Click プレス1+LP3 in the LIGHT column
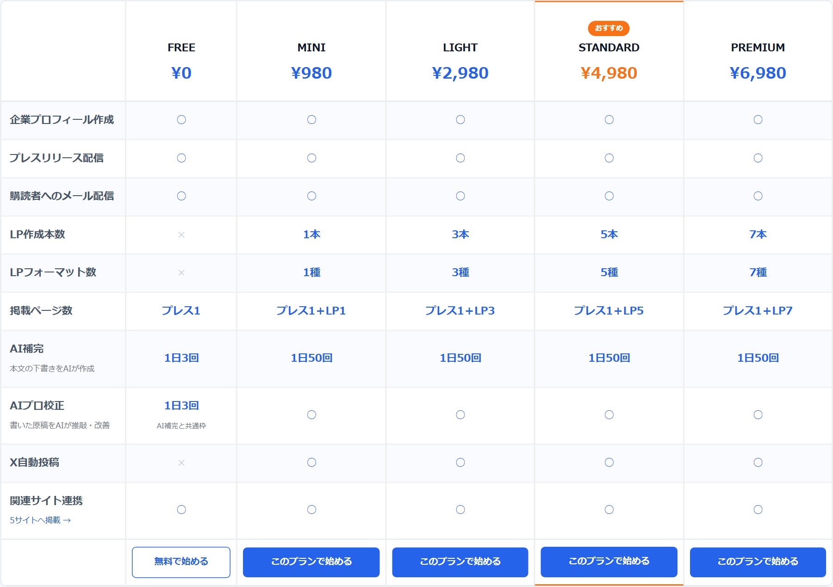Image resolution: width=833 pixels, height=587 pixels. coord(460,311)
